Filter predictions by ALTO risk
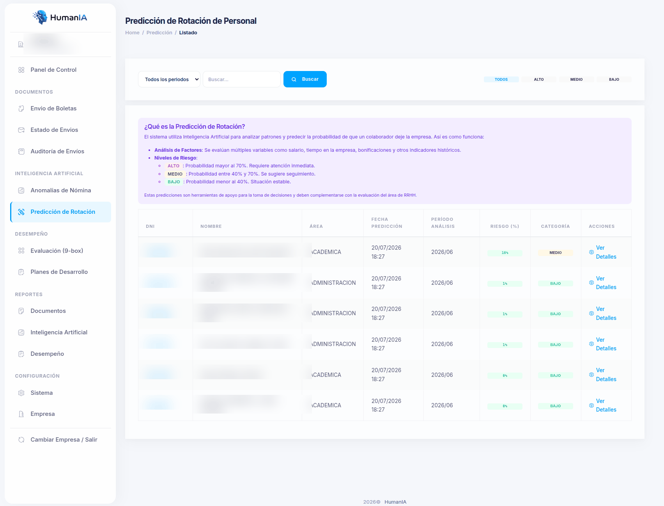 click(x=539, y=80)
